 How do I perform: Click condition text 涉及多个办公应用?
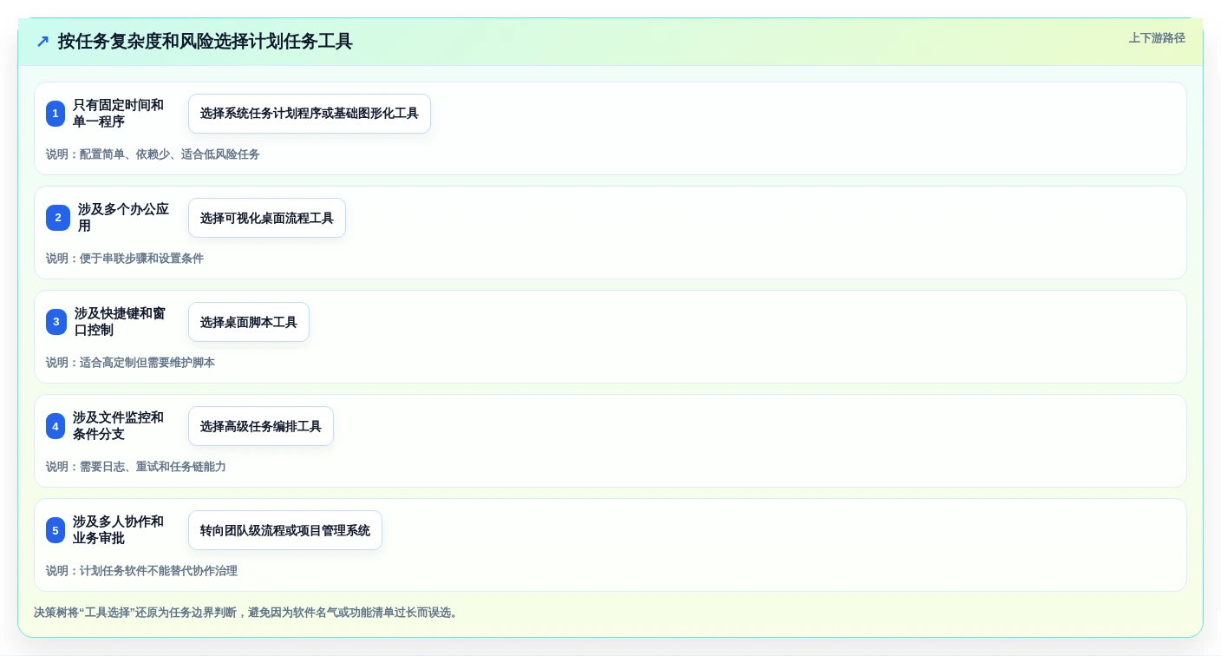(x=123, y=218)
